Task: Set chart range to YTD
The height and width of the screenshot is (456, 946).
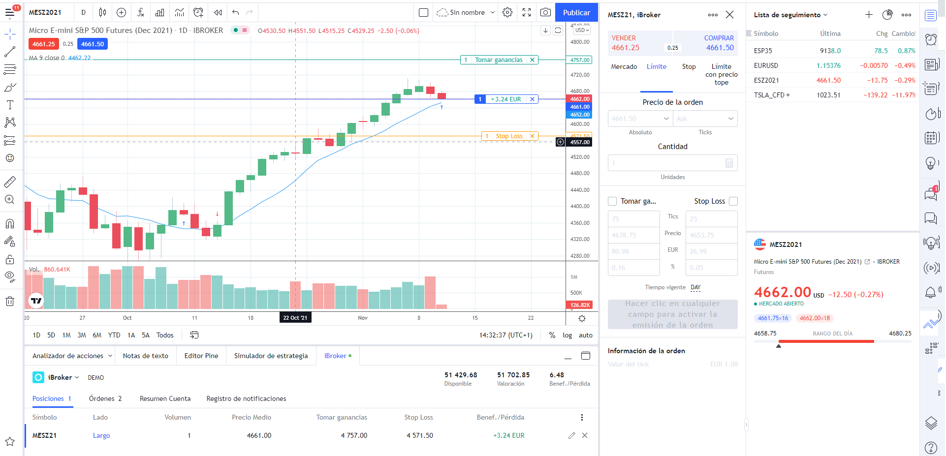Action: (x=114, y=335)
